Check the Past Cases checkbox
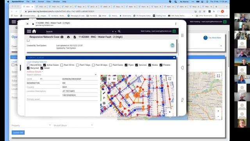250x141 pixels. pos(111,65)
